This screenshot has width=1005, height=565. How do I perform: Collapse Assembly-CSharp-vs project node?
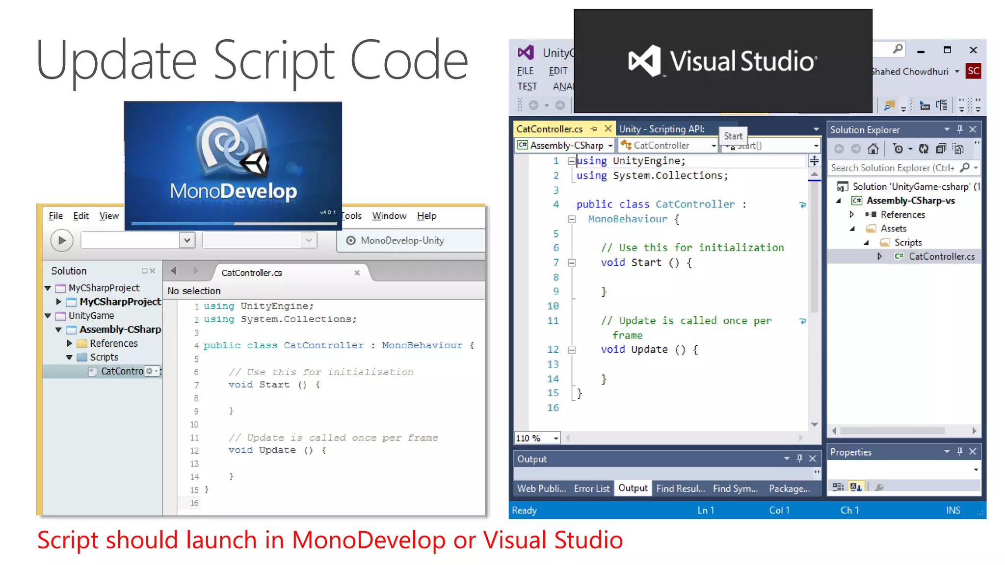click(x=839, y=201)
